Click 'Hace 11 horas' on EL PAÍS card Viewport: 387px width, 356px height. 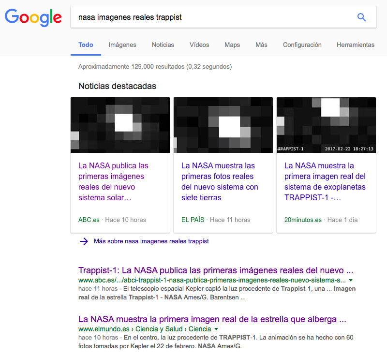click(x=230, y=220)
